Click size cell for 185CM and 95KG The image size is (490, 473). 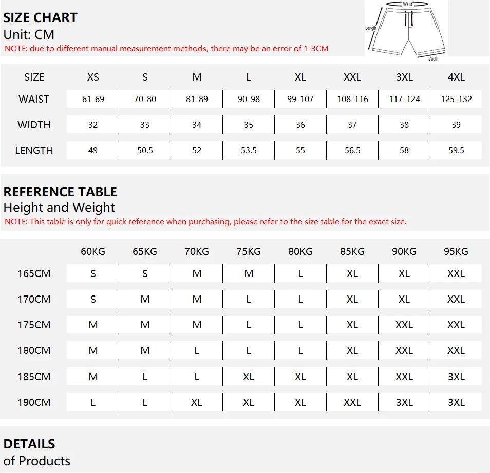click(456, 377)
